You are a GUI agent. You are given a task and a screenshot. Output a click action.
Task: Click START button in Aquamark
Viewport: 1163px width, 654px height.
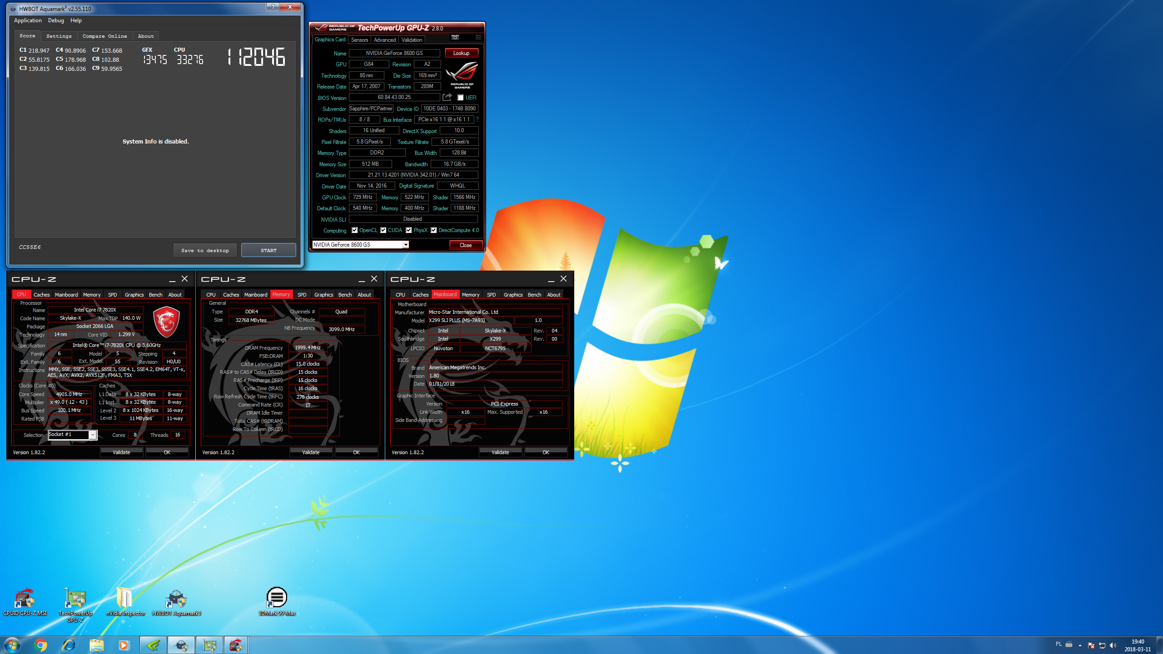268,250
